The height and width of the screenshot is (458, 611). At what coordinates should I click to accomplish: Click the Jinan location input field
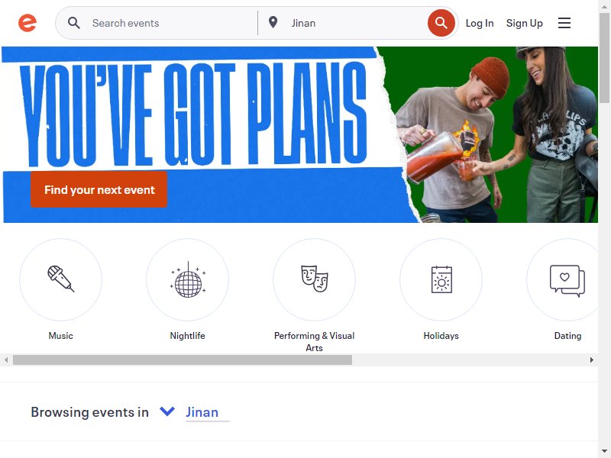[x=357, y=23]
